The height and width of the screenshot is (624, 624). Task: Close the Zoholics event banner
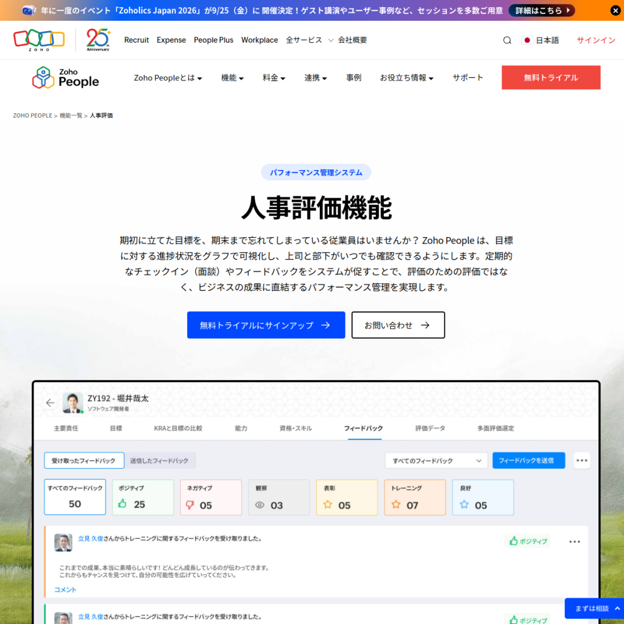pyautogui.click(x=615, y=10)
